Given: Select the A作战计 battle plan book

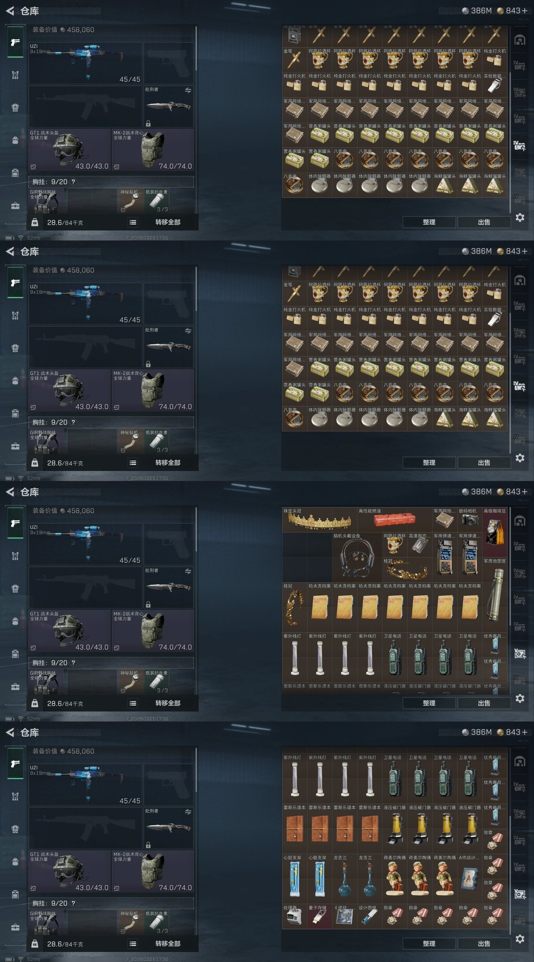Looking at the screenshot, I should tap(470, 879).
